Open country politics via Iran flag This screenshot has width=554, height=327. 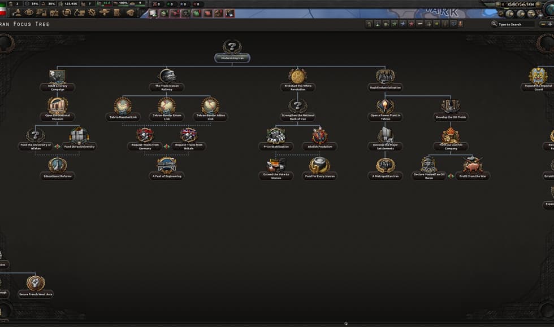pos(3,9)
